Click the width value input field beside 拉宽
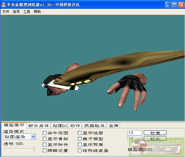The height and width of the screenshot is (157, 185). pos(134,133)
